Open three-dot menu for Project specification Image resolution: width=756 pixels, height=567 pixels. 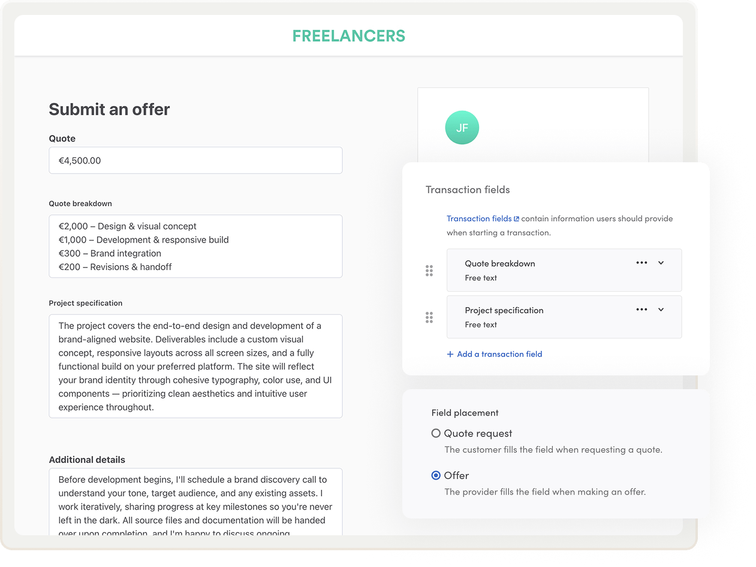click(641, 310)
